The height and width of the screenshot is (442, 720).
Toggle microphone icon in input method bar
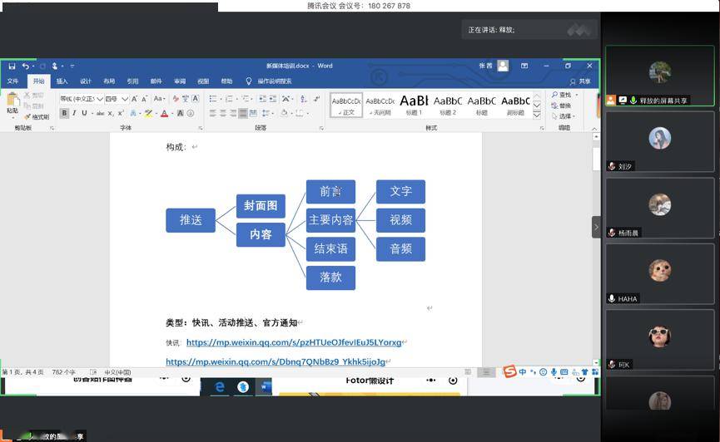554,372
